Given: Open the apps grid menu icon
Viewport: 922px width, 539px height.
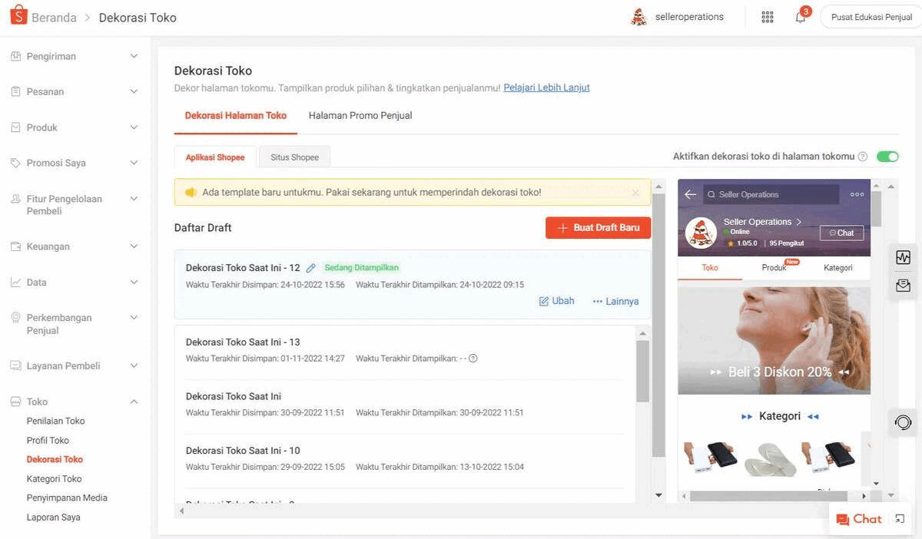Looking at the screenshot, I should pyautogui.click(x=767, y=17).
